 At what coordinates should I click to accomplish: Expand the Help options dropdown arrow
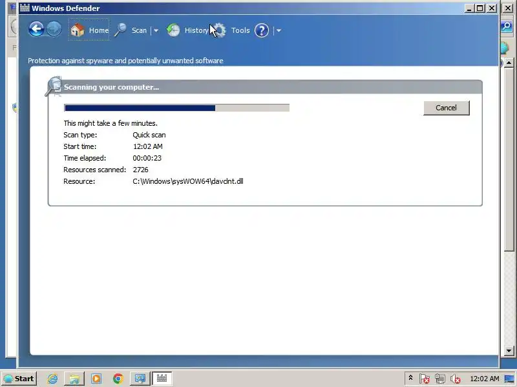[x=279, y=30]
